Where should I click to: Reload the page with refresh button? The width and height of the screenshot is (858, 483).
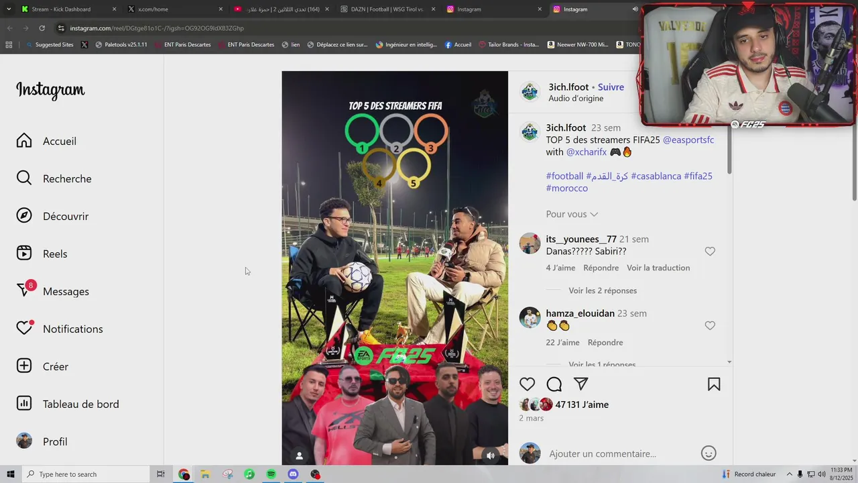click(42, 28)
